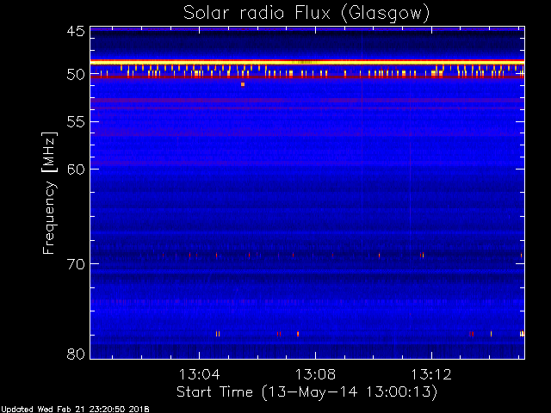Click the 'Updated Wed Feb 21 23:20:50 2018' text
This screenshot has height=413, width=551.
point(75,410)
